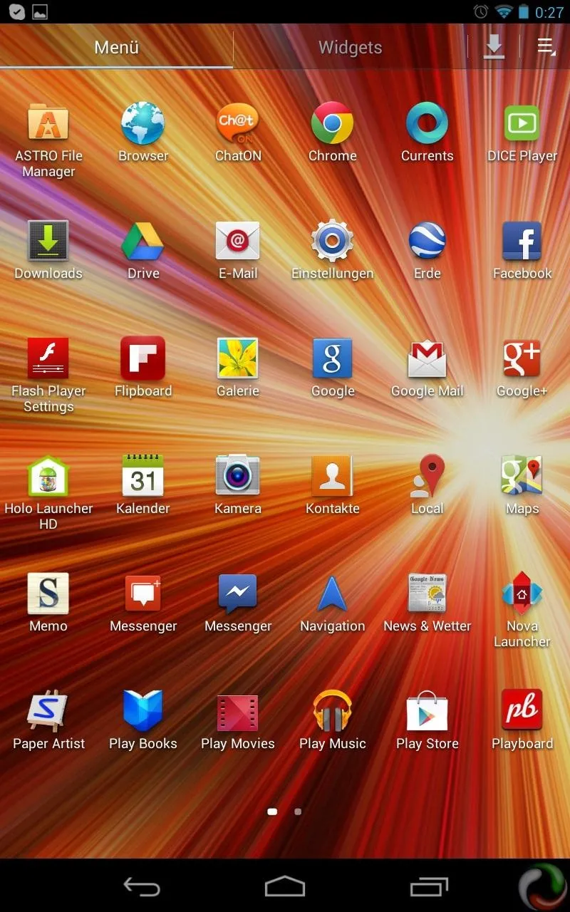Image resolution: width=570 pixels, height=912 pixels.
Task: Open the Local places app
Action: tap(427, 484)
